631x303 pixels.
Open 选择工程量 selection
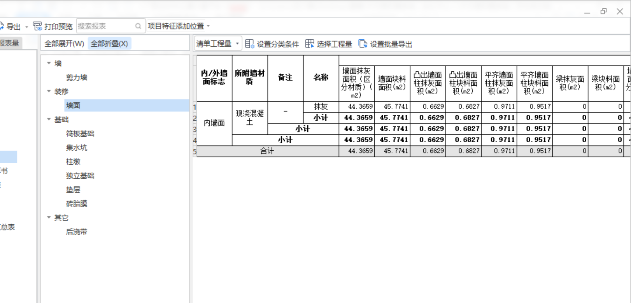[334, 44]
